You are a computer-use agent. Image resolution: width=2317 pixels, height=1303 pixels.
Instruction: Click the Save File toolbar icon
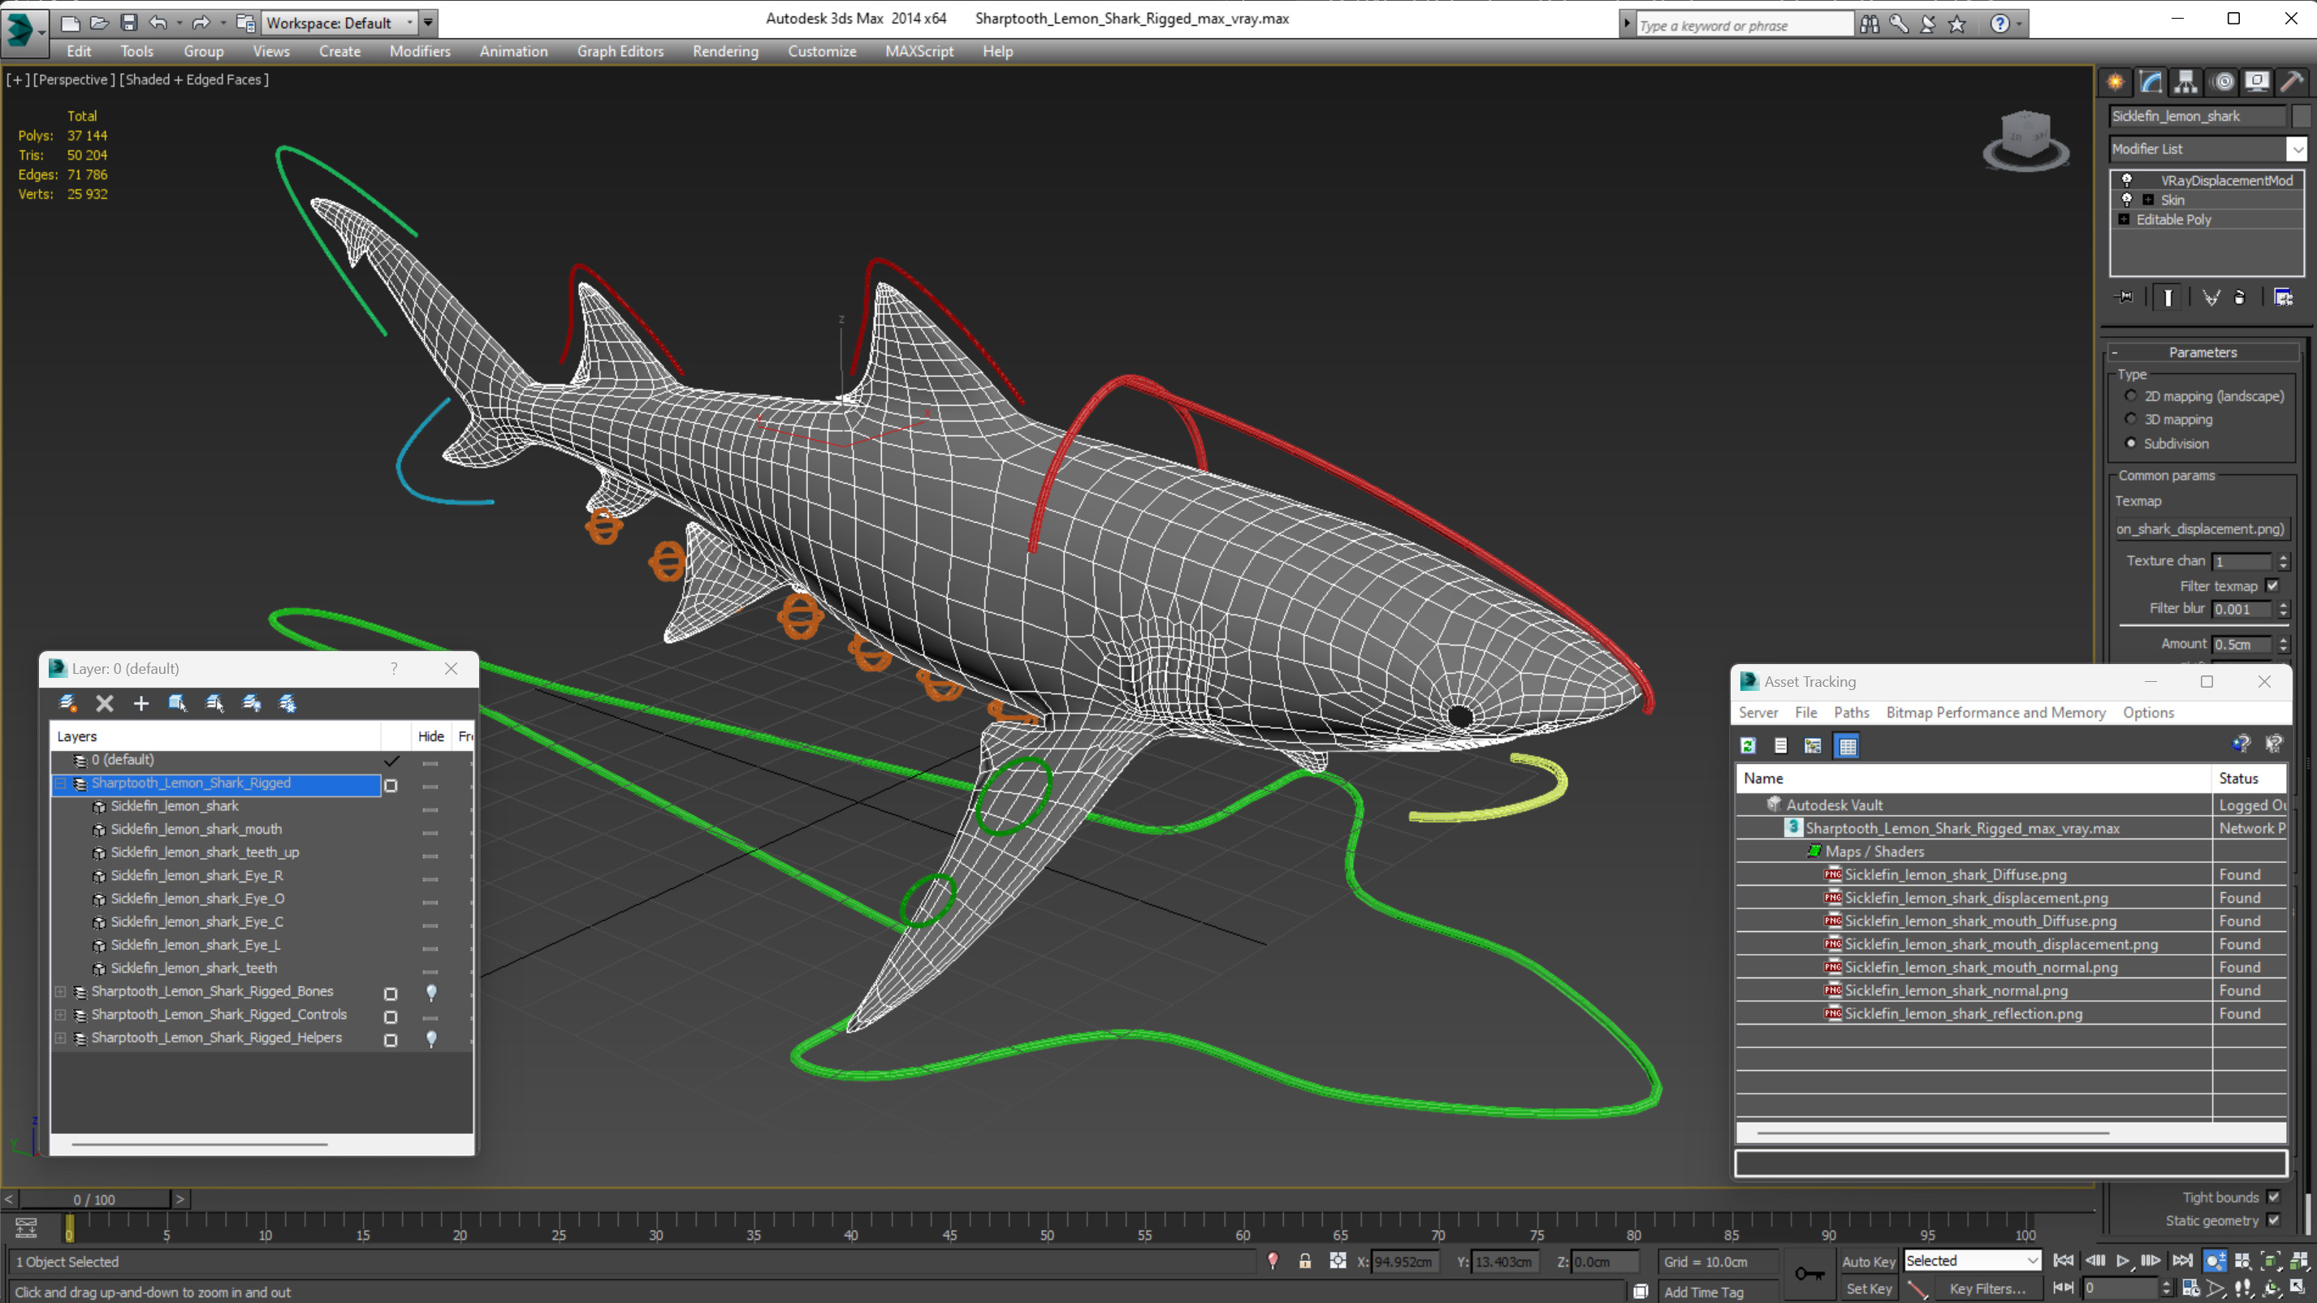[x=128, y=23]
